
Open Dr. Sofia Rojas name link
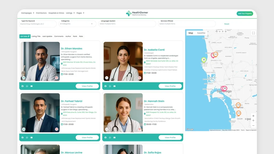[x=153, y=152]
